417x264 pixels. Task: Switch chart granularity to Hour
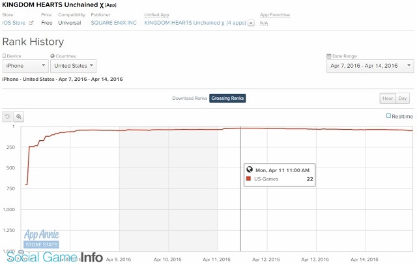387,98
